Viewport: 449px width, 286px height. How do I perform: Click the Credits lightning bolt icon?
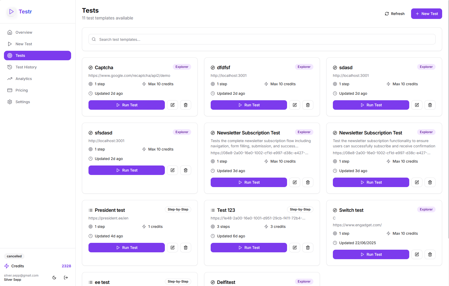click(7, 266)
